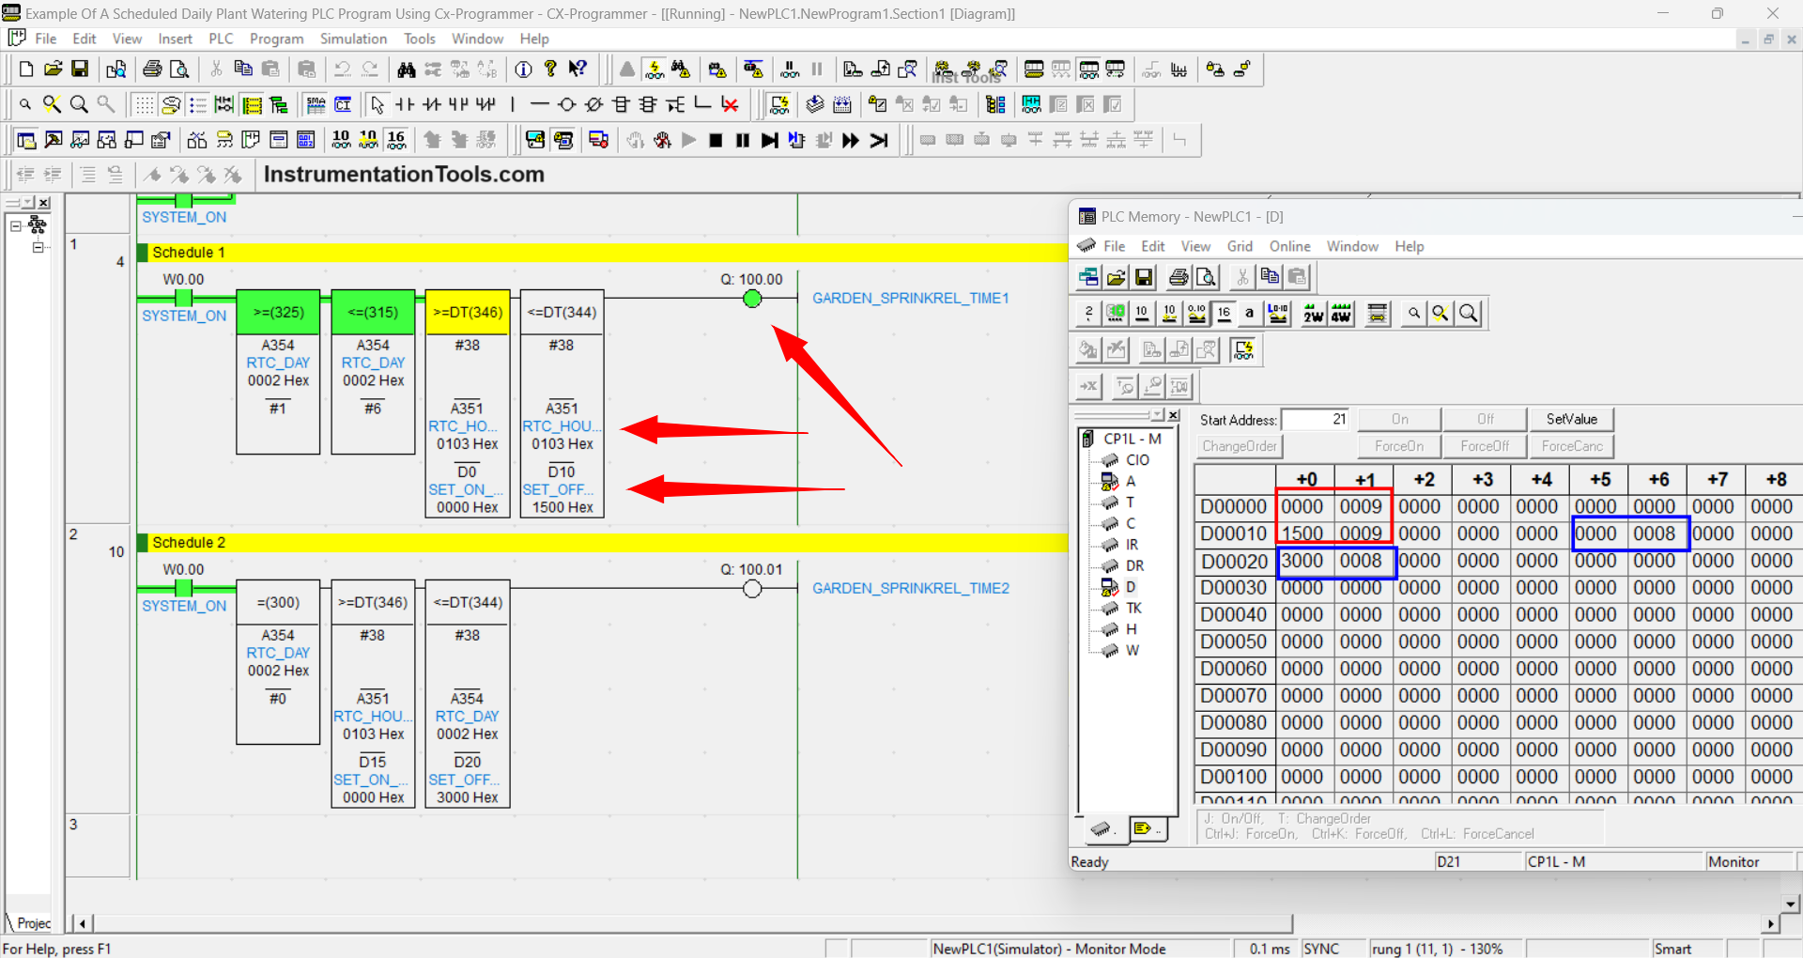Pause the simulation execution
The image size is (1803, 958).
(x=743, y=140)
